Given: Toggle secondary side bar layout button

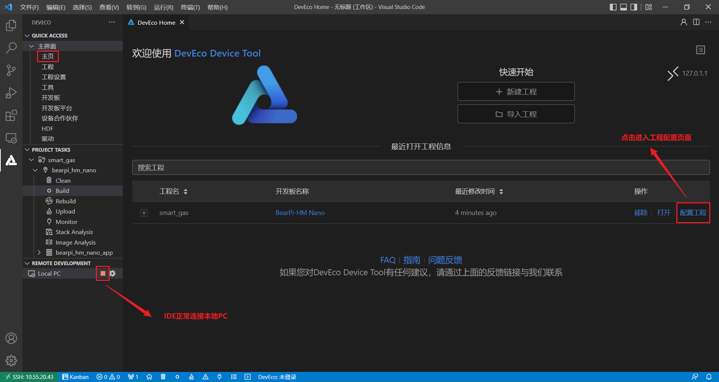Looking at the screenshot, I should [634, 7].
